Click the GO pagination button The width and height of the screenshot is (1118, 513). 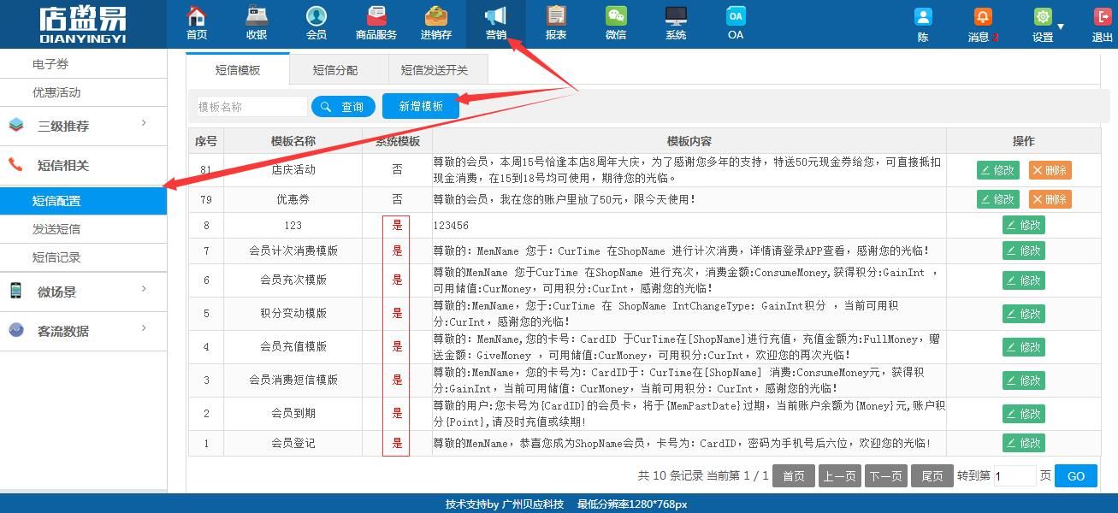[1076, 476]
